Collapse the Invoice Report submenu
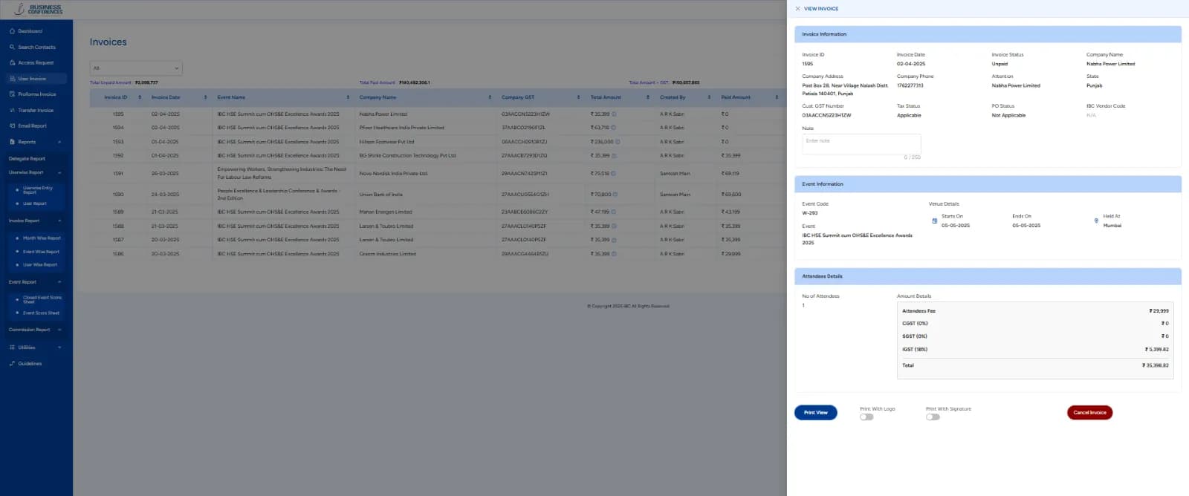Screen dimensions: 1189x496 (59, 221)
